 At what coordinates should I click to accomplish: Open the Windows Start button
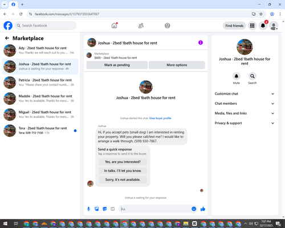point(5,223)
